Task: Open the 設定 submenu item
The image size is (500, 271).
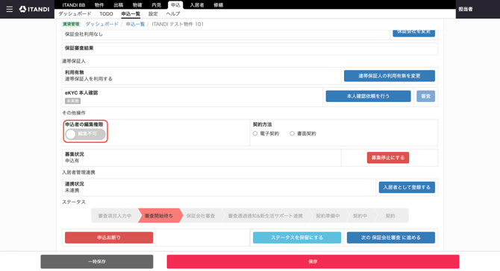Action: pos(153,14)
